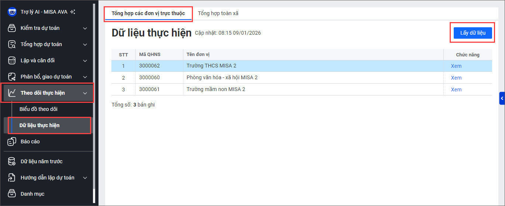
Task: Click the Phân bổ, giao dự toán icon
Action: (12, 77)
